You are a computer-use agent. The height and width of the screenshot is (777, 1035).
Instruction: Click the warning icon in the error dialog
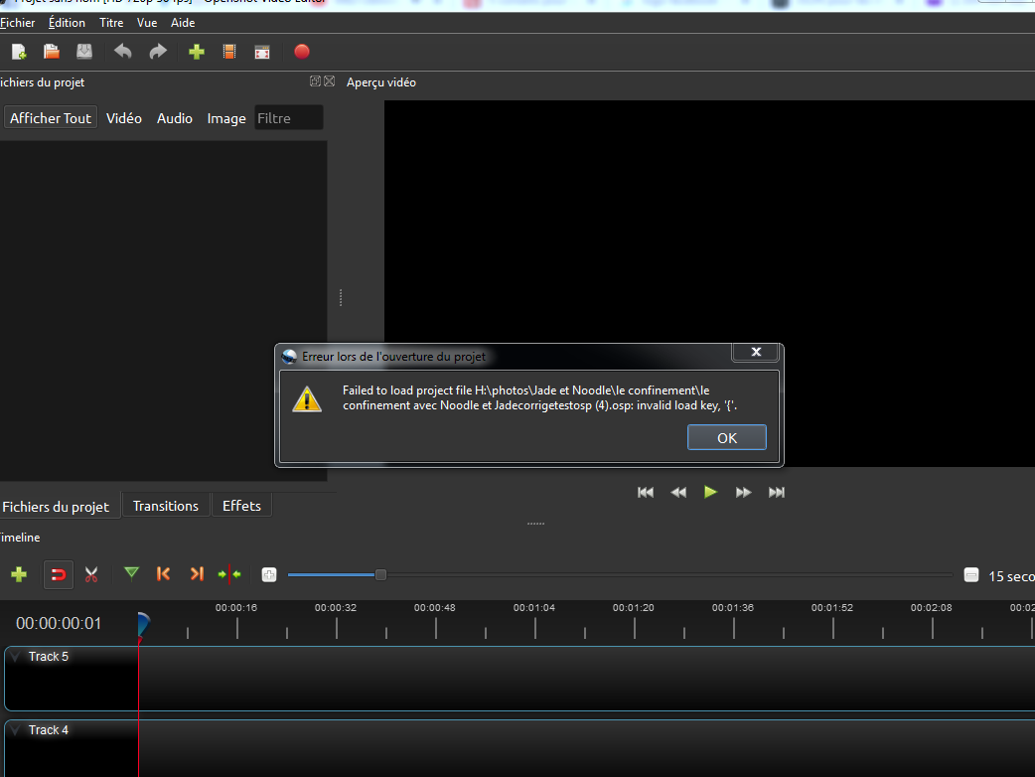[x=307, y=399]
